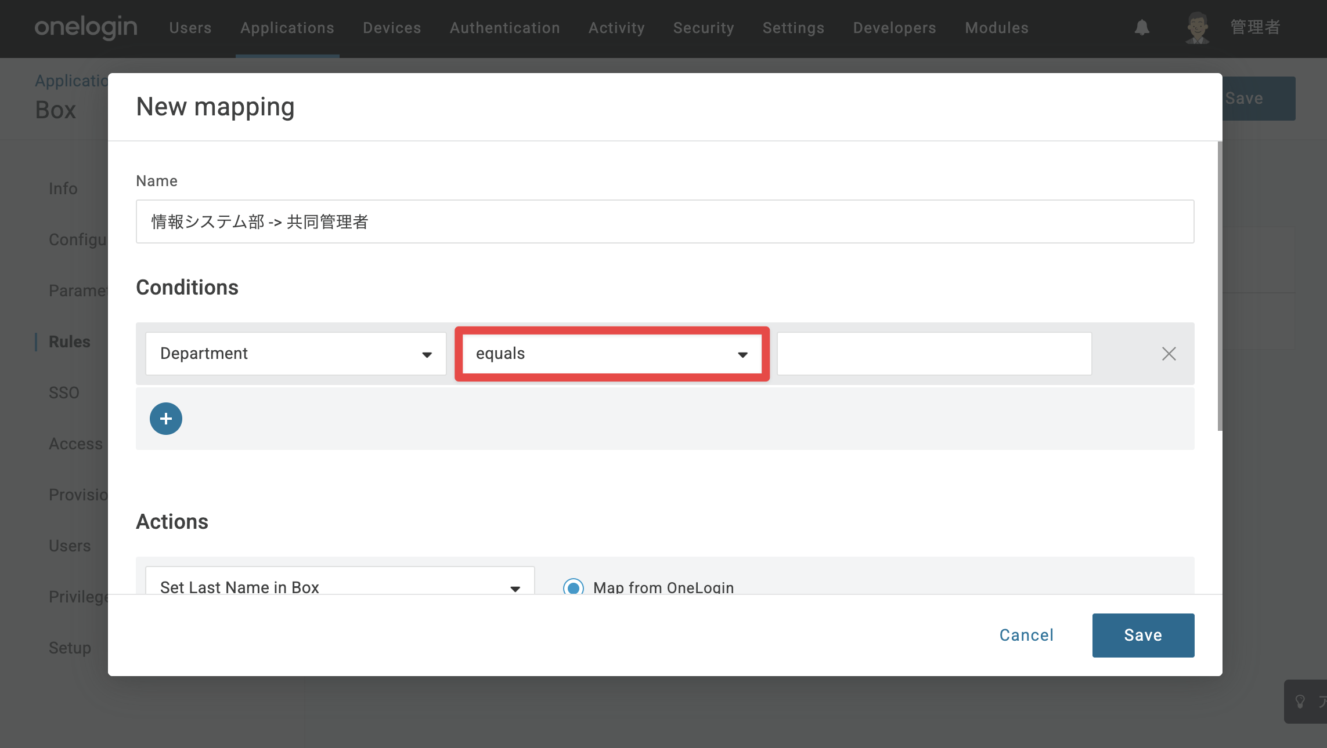Switch to the Configuration sidebar tab
1327x748 pixels.
78,239
